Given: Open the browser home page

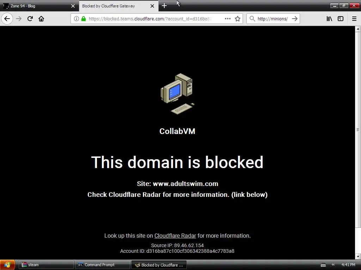Looking at the screenshot, I should pos(41,19).
